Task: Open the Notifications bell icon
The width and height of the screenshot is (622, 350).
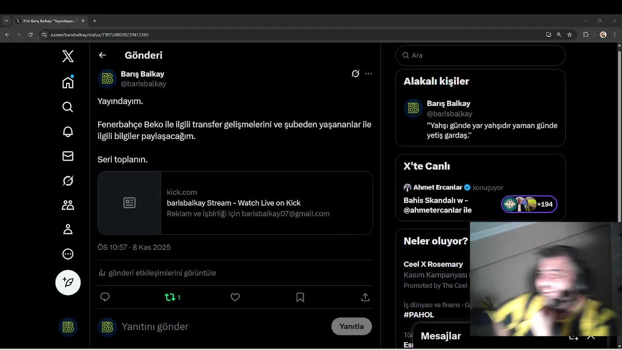Action: point(68,131)
